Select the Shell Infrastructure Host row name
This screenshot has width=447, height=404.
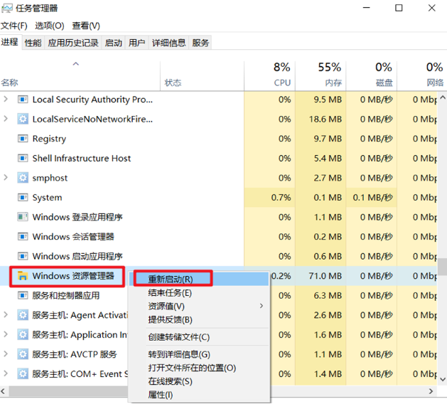pyautogui.click(x=82, y=158)
